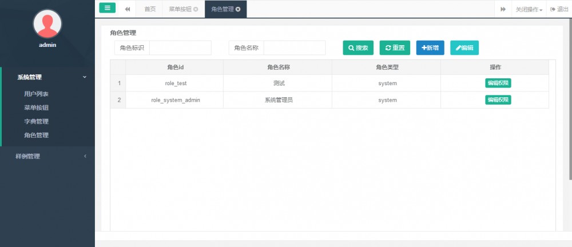Viewport: 572px width, 247px height.
Task: Click the 角色类型 column header
Action: click(386, 67)
